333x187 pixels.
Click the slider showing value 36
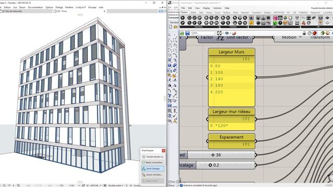[x=221, y=155]
